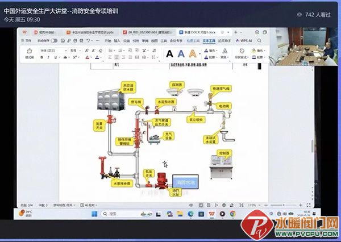Click the Format Painter (格式刷) icon
Viewport: 341px width, 242px height.
click(30, 53)
